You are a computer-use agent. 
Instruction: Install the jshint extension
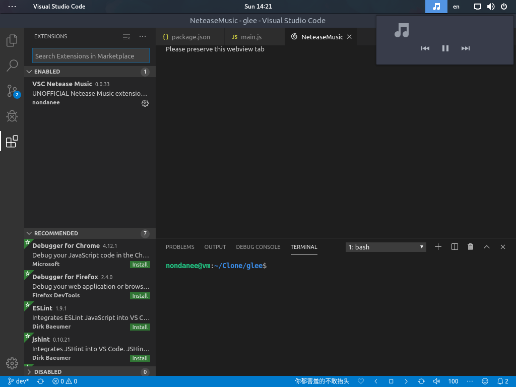pyautogui.click(x=140, y=358)
